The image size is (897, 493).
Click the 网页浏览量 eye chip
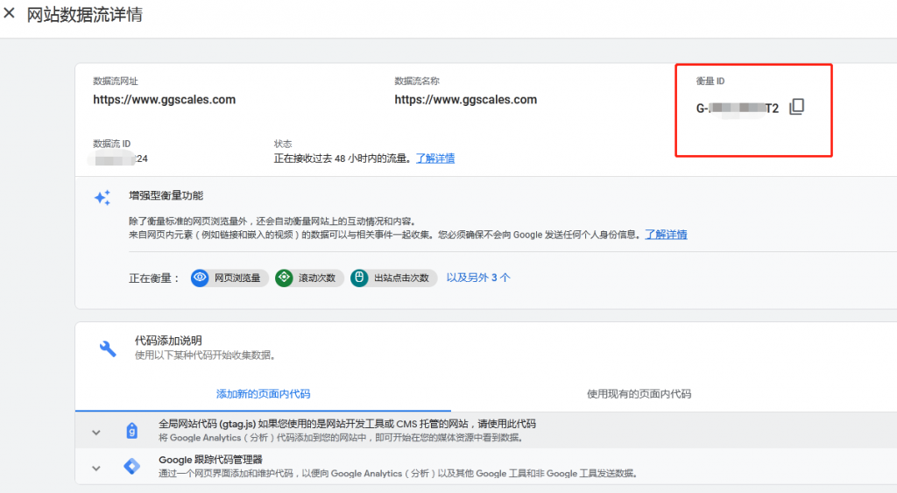[230, 278]
